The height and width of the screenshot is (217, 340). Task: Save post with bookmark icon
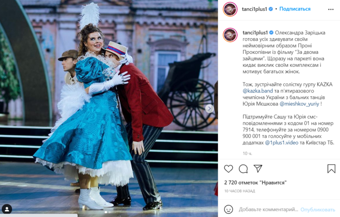tap(331, 169)
